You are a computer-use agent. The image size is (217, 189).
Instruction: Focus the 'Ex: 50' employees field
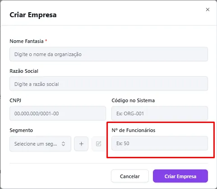[x=160, y=143]
